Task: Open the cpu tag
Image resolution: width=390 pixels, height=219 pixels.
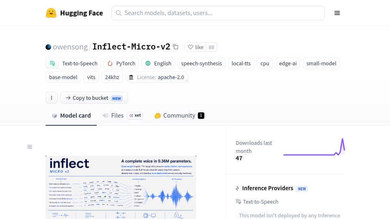Action: [x=264, y=63]
